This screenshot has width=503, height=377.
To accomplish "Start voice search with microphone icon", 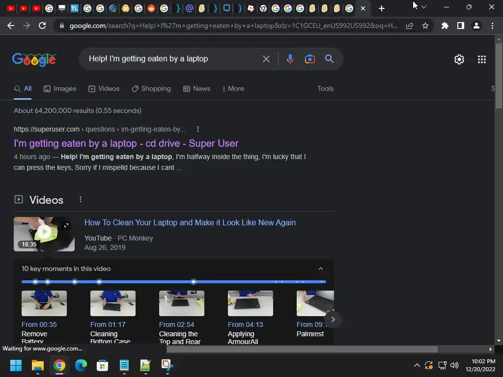I will [x=290, y=59].
